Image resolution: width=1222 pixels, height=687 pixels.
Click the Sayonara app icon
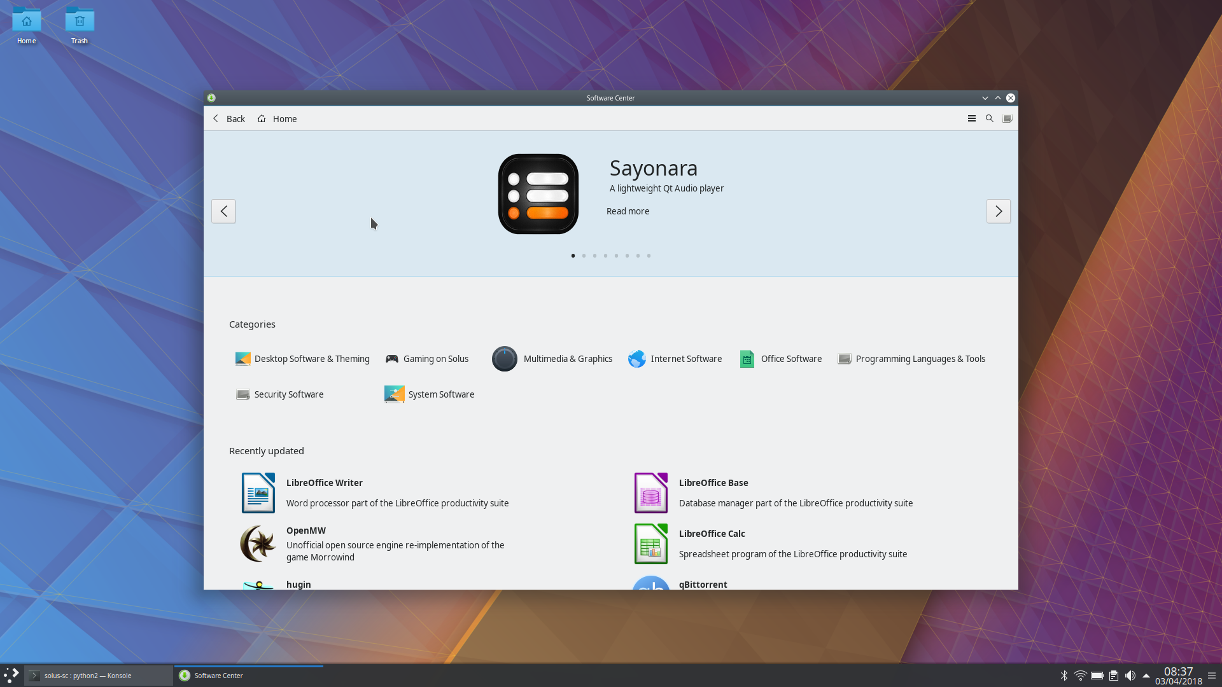tap(538, 194)
